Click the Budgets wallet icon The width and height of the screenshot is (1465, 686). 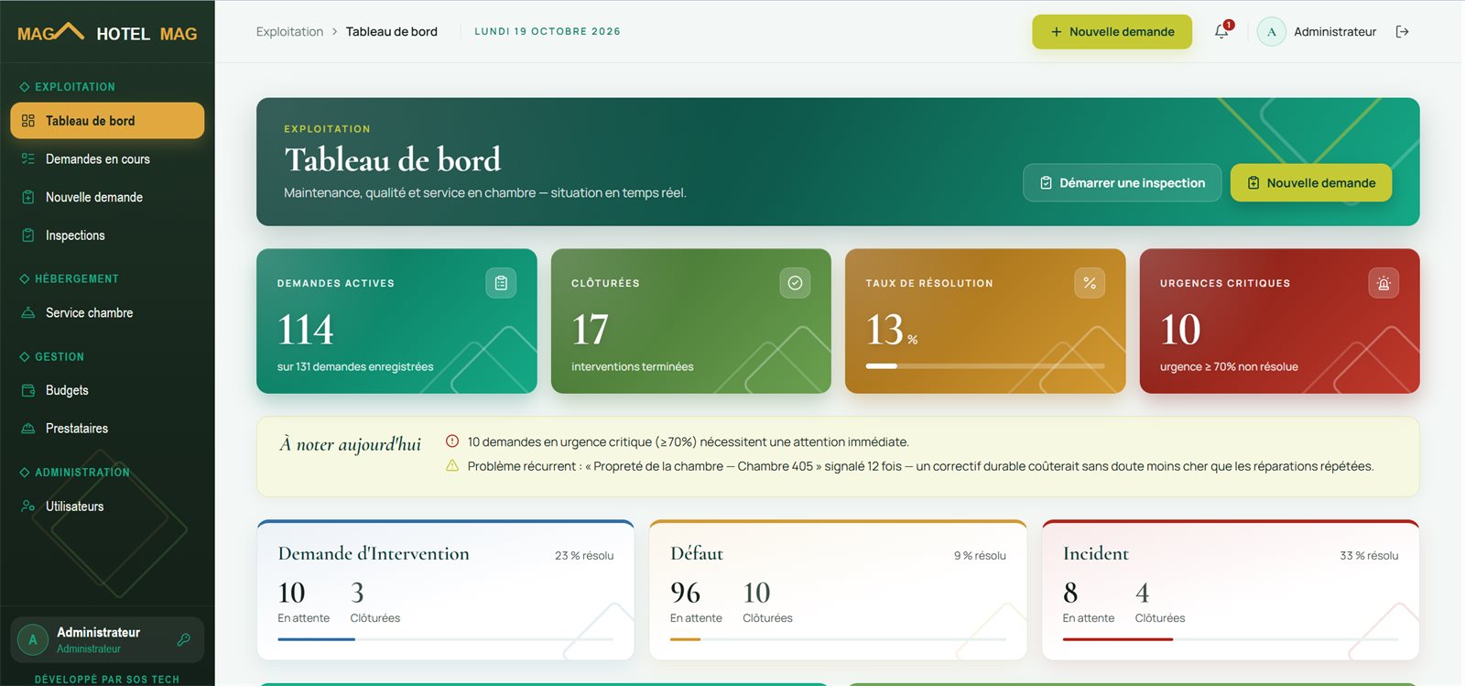28,390
